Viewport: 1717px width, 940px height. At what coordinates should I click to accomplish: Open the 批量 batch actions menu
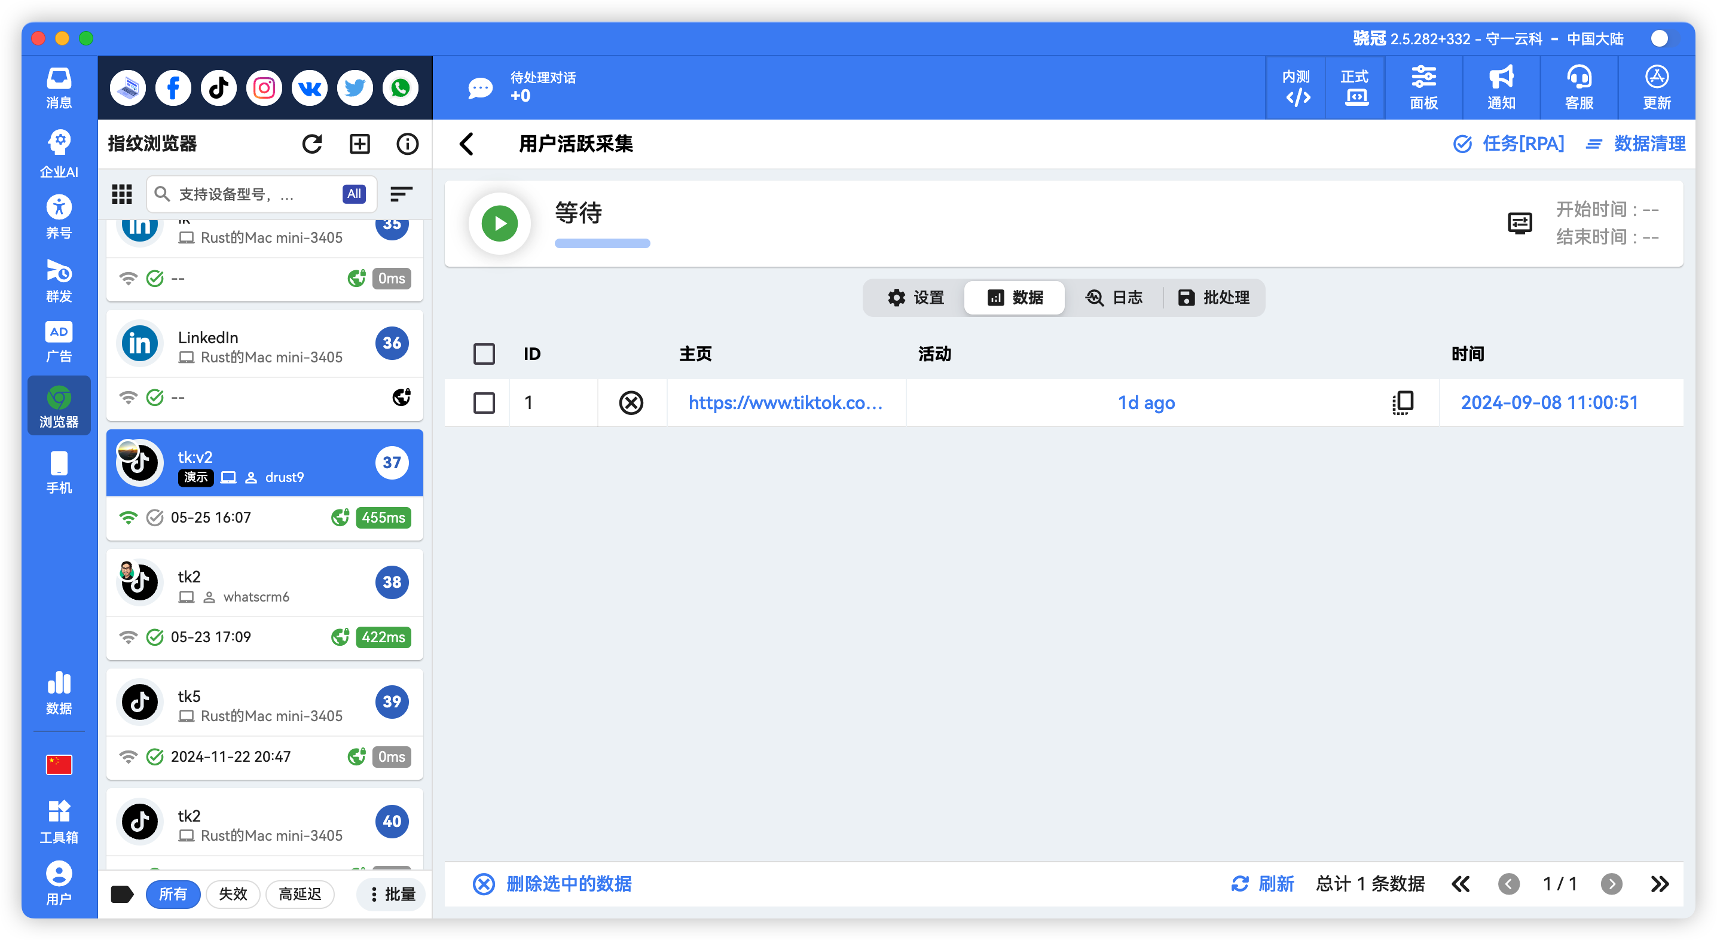point(390,894)
